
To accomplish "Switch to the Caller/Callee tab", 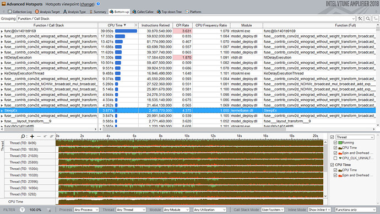I will tap(143, 12).
